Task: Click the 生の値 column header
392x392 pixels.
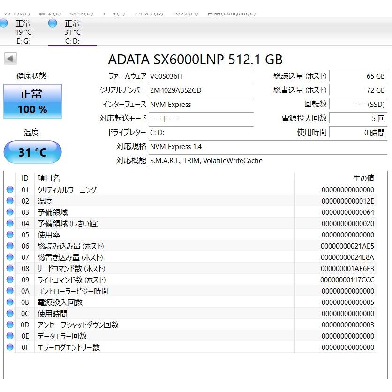Action: [364, 178]
